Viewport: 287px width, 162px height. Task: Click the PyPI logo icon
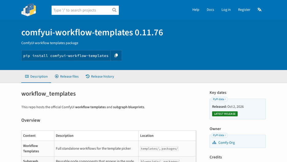coord(29,10)
